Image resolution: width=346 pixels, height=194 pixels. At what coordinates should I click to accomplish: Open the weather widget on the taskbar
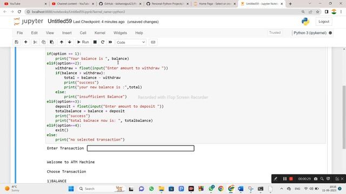point(12,189)
